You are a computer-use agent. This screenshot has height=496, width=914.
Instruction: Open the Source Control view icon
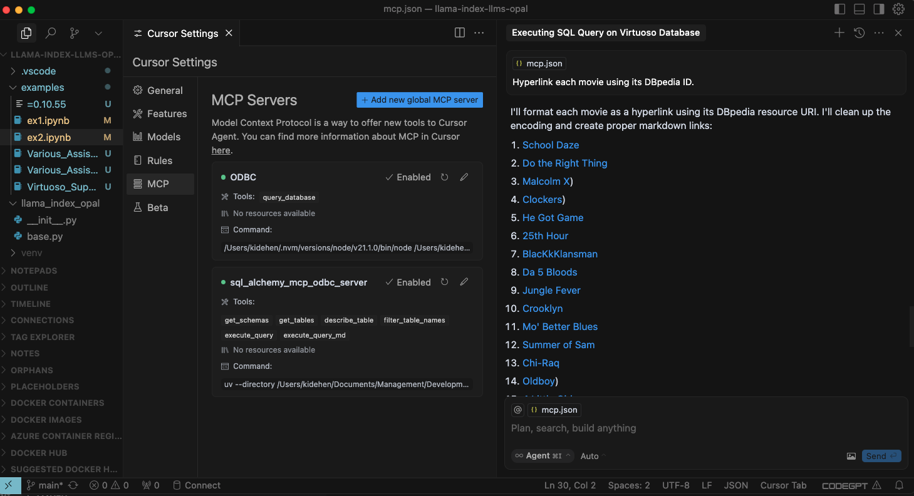pos(75,33)
